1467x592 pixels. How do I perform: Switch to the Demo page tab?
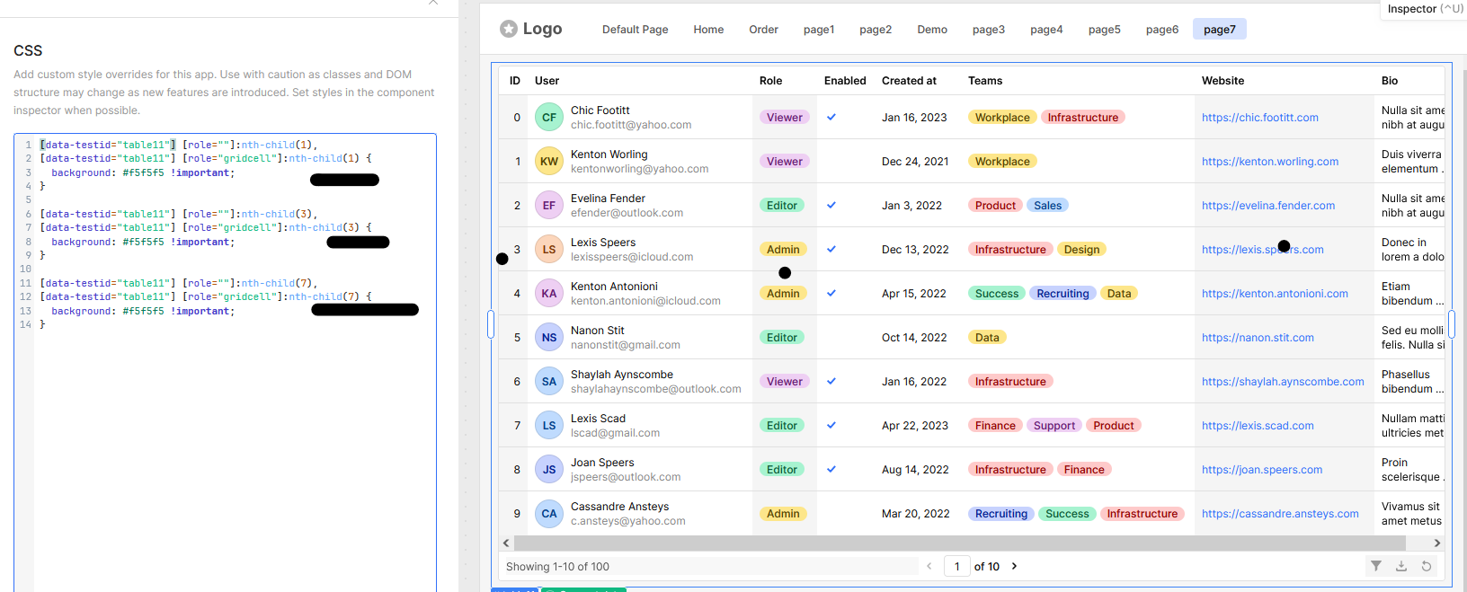pos(931,30)
